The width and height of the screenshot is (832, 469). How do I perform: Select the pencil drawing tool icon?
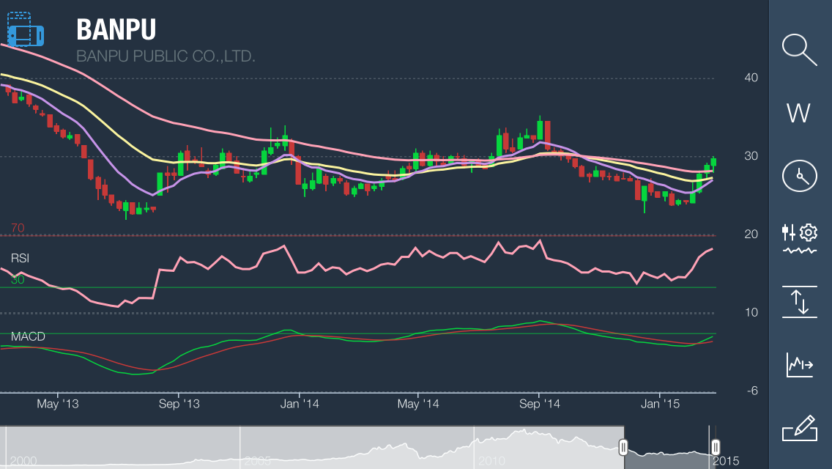(x=799, y=428)
